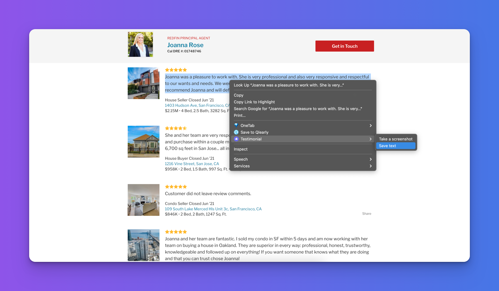Click the Save to Qlearly icon
Screen dimensions: 499x291
click(236, 132)
